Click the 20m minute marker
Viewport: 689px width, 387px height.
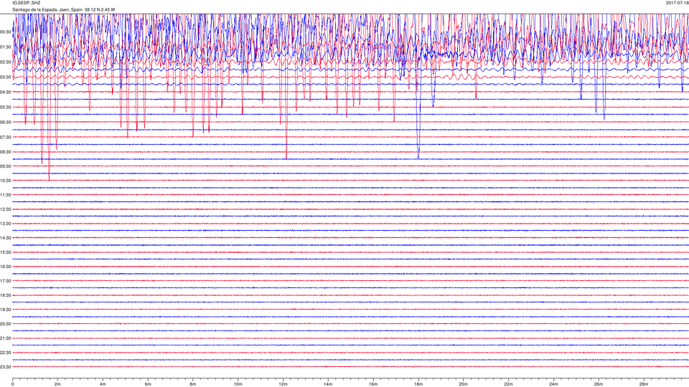coord(463,384)
